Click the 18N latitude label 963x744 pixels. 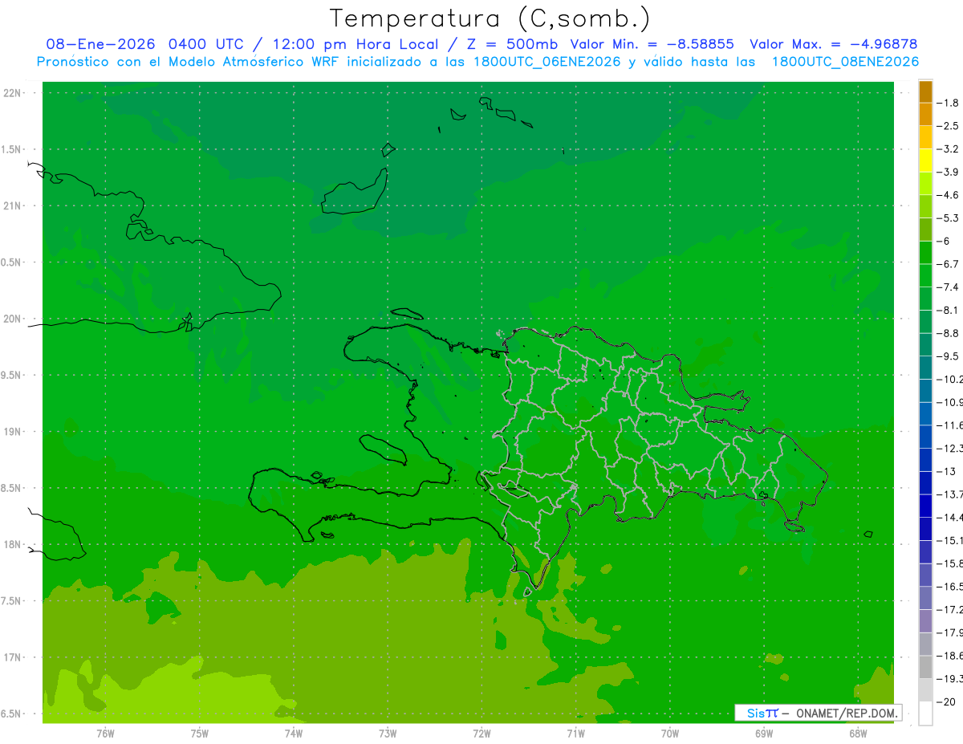(x=11, y=544)
